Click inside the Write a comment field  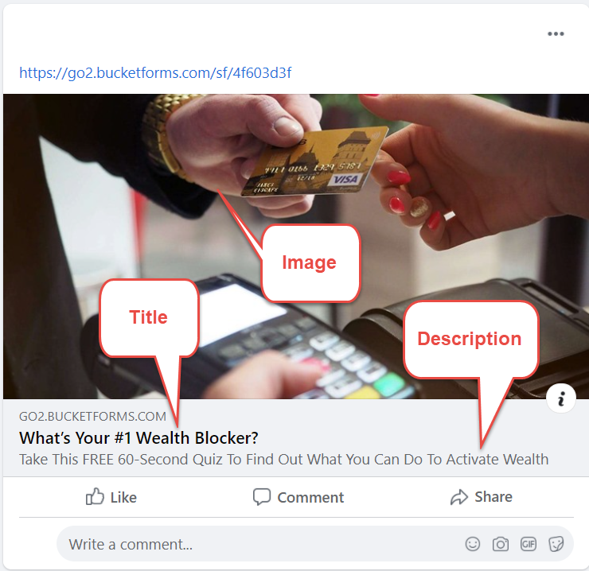314,544
